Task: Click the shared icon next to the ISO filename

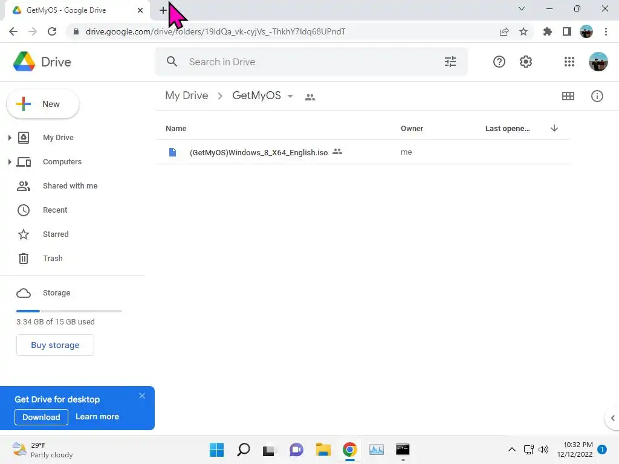Action: (337, 152)
